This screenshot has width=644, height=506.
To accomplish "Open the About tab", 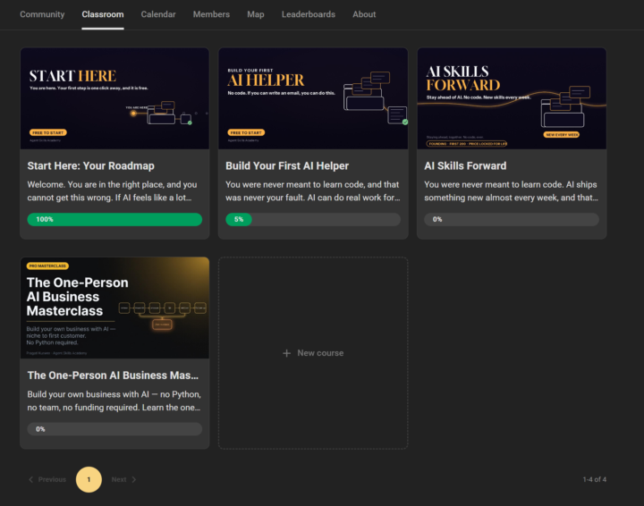I will coord(364,14).
